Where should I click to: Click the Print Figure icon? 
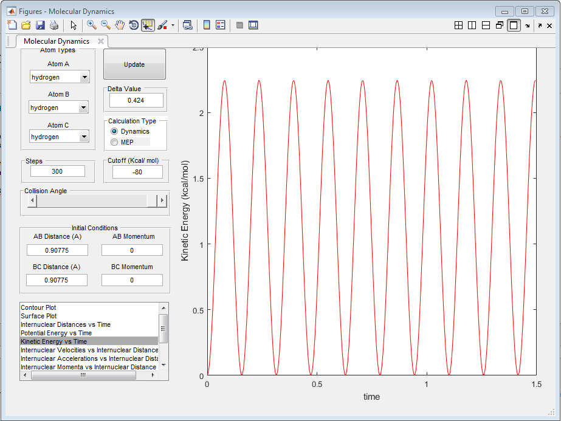tap(54, 25)
